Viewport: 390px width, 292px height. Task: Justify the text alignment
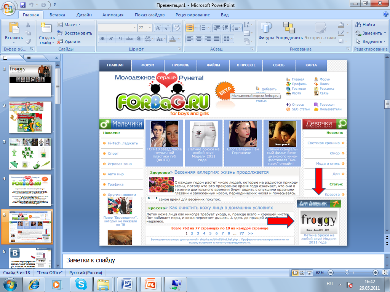[x=217, y=38]
